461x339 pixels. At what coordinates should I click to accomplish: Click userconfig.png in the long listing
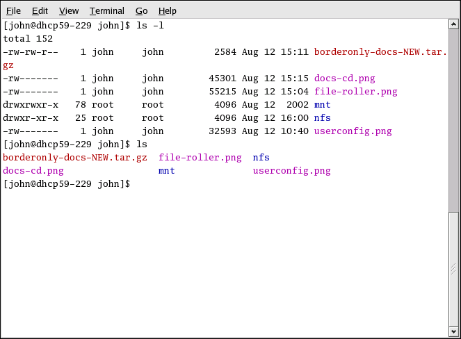pos(353,131)
